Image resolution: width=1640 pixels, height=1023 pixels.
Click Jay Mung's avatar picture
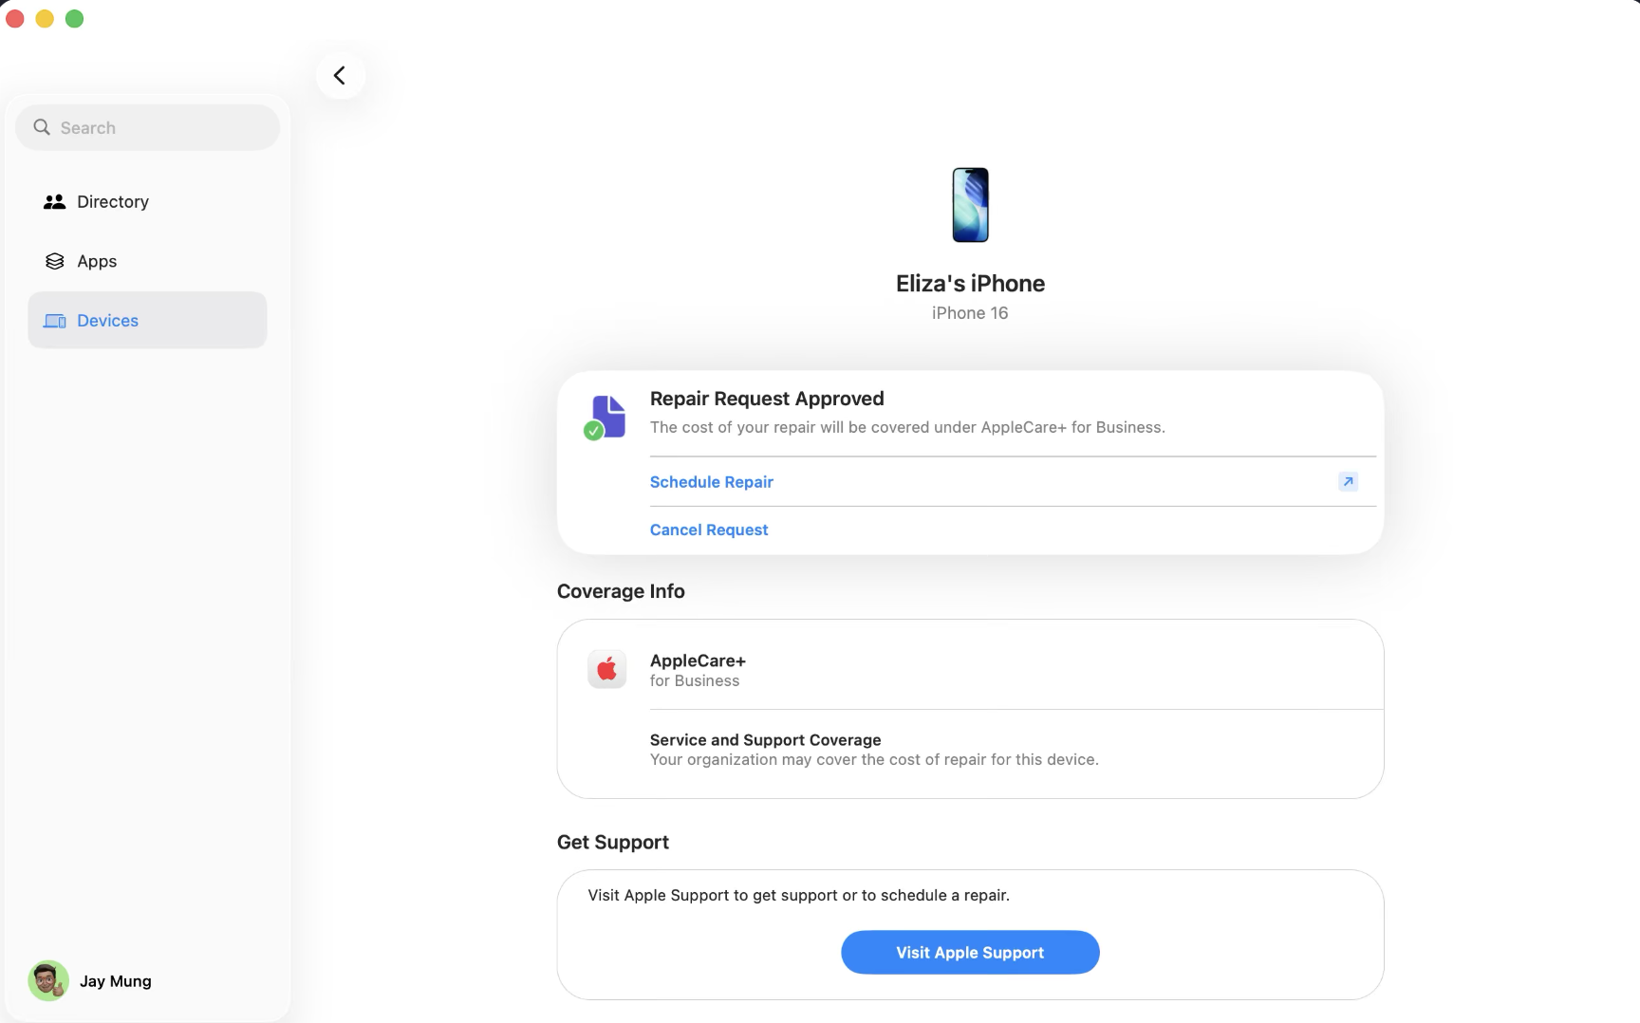pos(48,981)
